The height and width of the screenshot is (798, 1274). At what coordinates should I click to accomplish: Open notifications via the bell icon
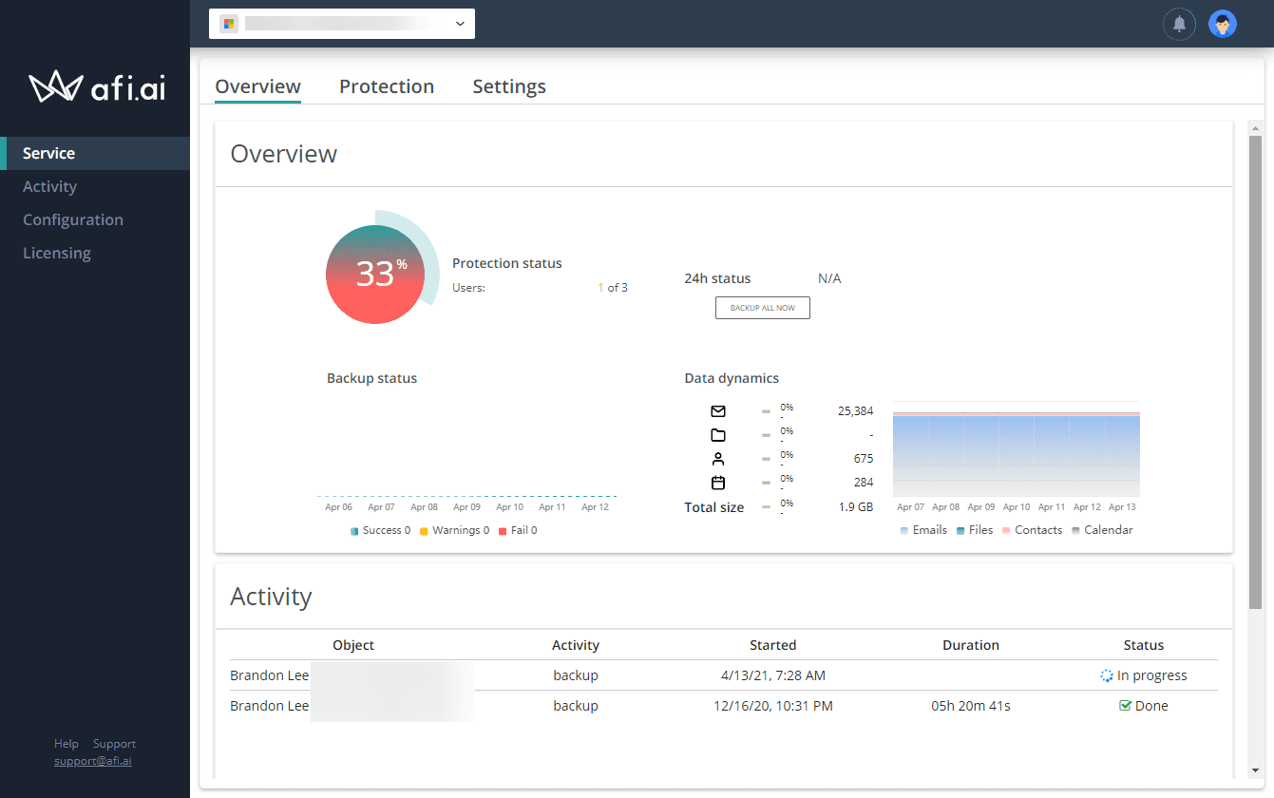pyautogui.click(x=1179, y=23)
